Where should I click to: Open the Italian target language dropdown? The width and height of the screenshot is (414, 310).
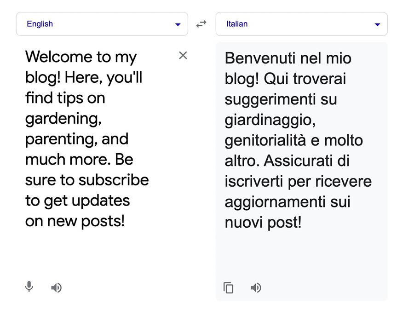[301, 24]
